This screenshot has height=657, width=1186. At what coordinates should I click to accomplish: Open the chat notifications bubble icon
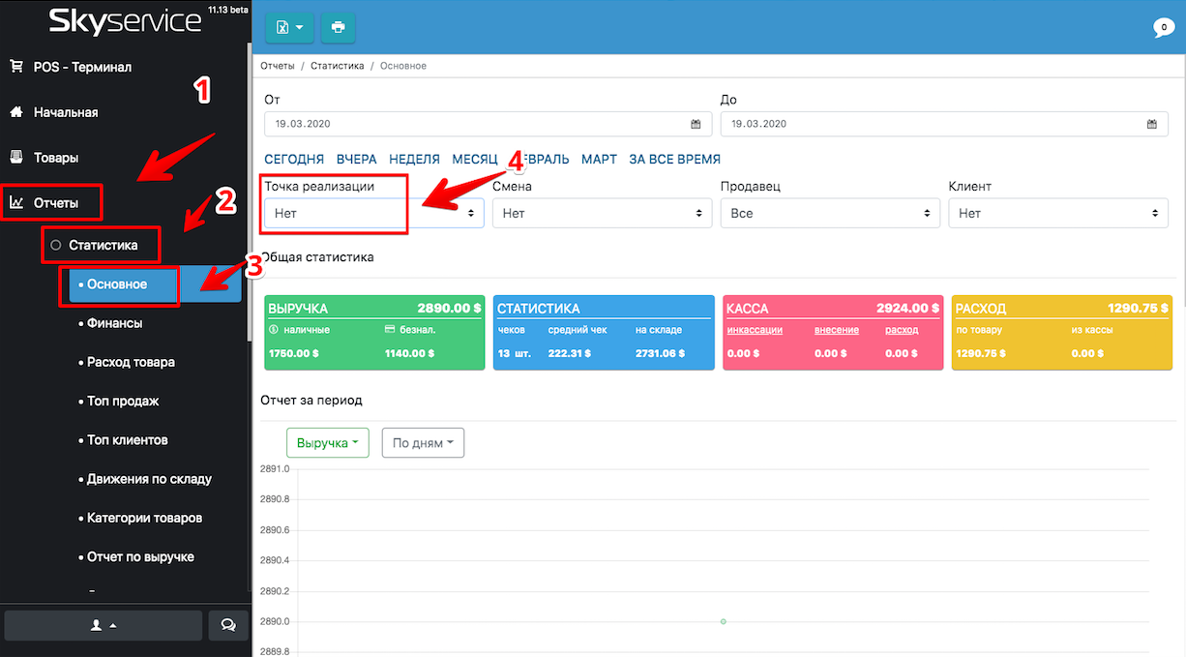click(1164, 28)
